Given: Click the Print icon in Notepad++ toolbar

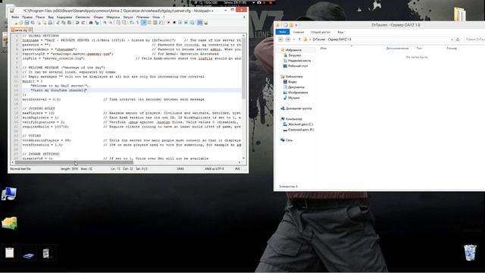Looking at the screenshot, I should (51, 23).
